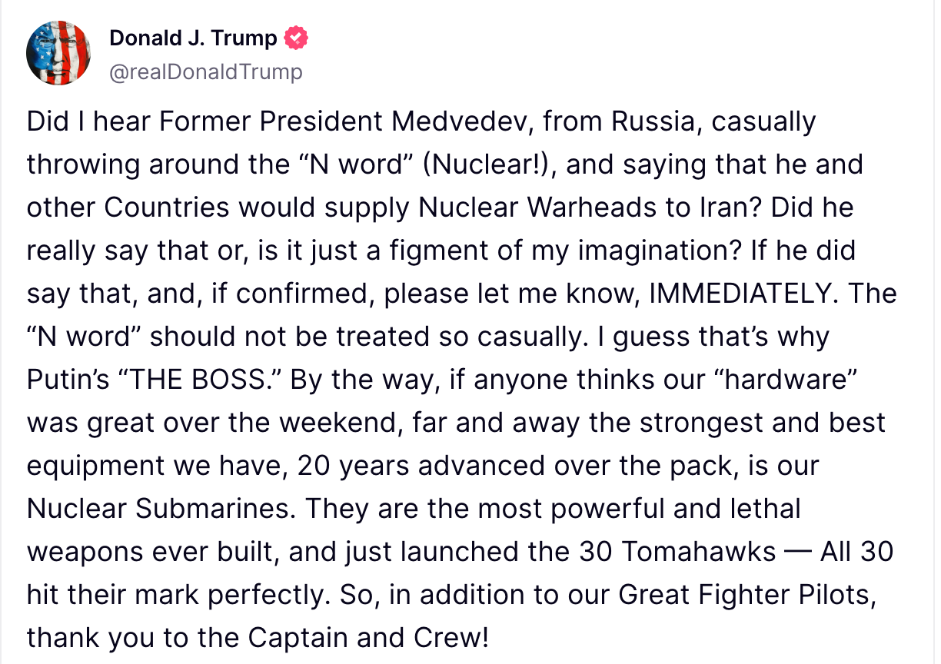
Task: Click the Donald J. Trump profile avatar
Action: pyautogui.click(x=58, y=52)
